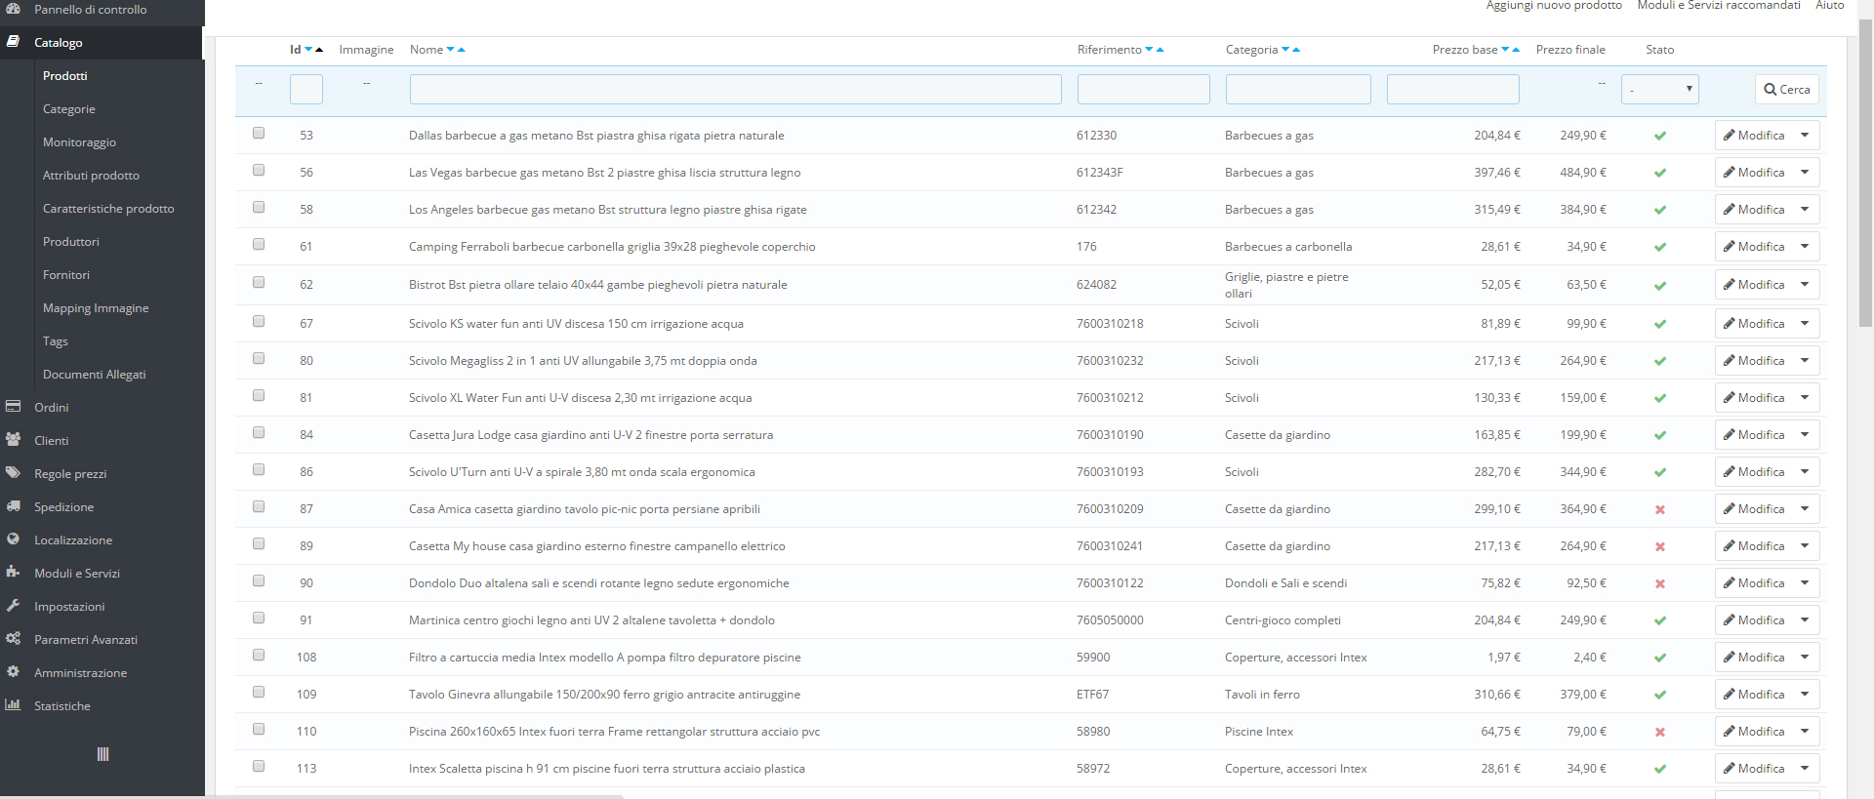Focus the Nome filter input field
Image resolution: width=1874 pixels, height=799 pixels.
tap(736, 90)
